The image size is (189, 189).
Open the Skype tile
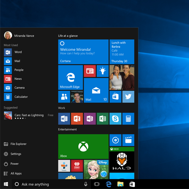115,119
